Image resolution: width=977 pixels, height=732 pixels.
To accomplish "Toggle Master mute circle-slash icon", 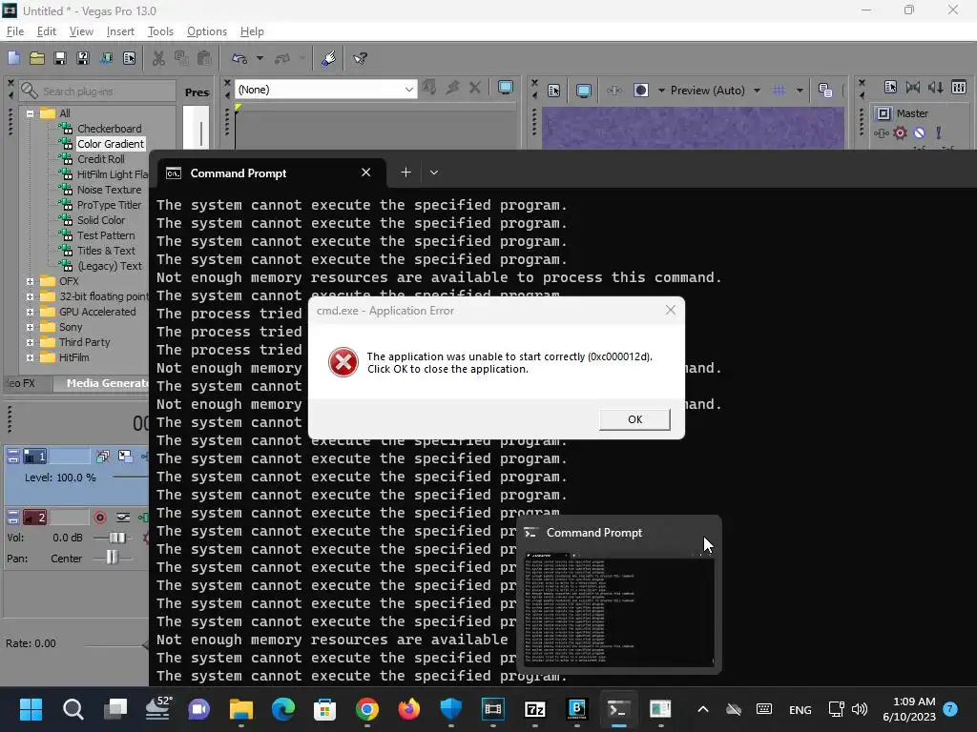I will coord(919,132).
